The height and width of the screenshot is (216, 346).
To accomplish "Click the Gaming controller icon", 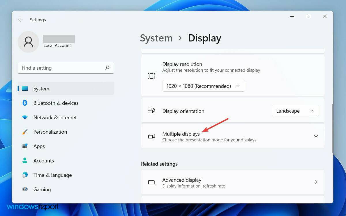I will click(25, 189).
